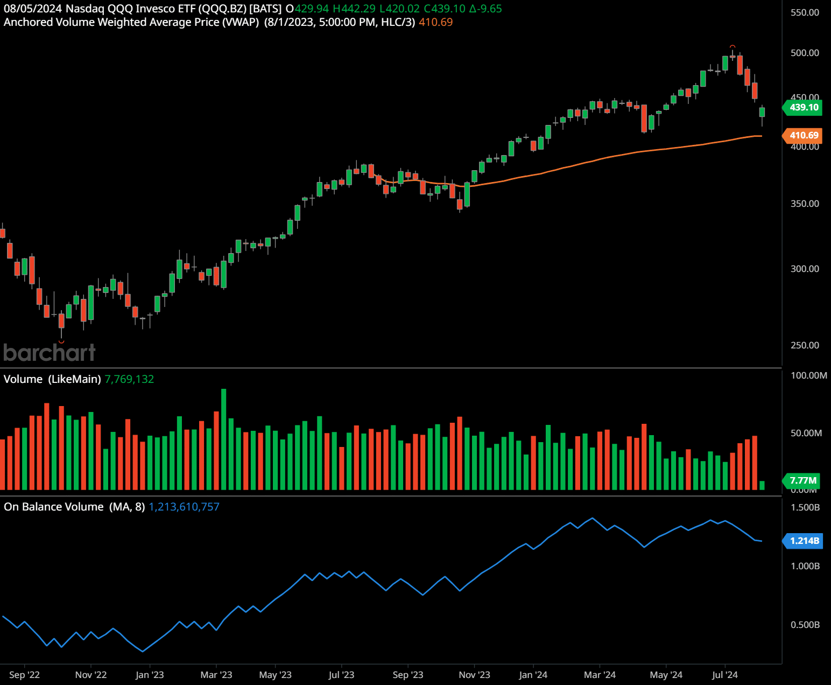The width and height of the screenshot is (831, 685).
Task: Click the tallest volume bar in March 2023
Action: [x=224, y=439]
